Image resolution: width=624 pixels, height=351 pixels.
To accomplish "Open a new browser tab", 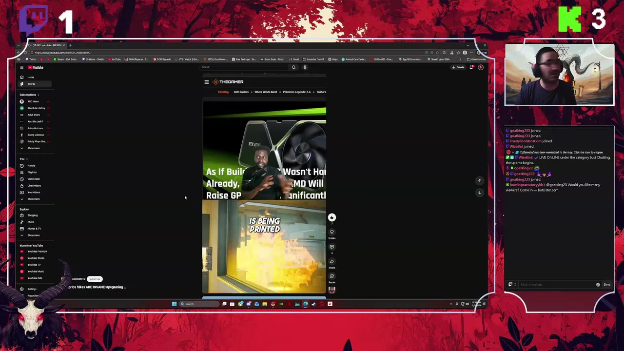I will point(70,45).
